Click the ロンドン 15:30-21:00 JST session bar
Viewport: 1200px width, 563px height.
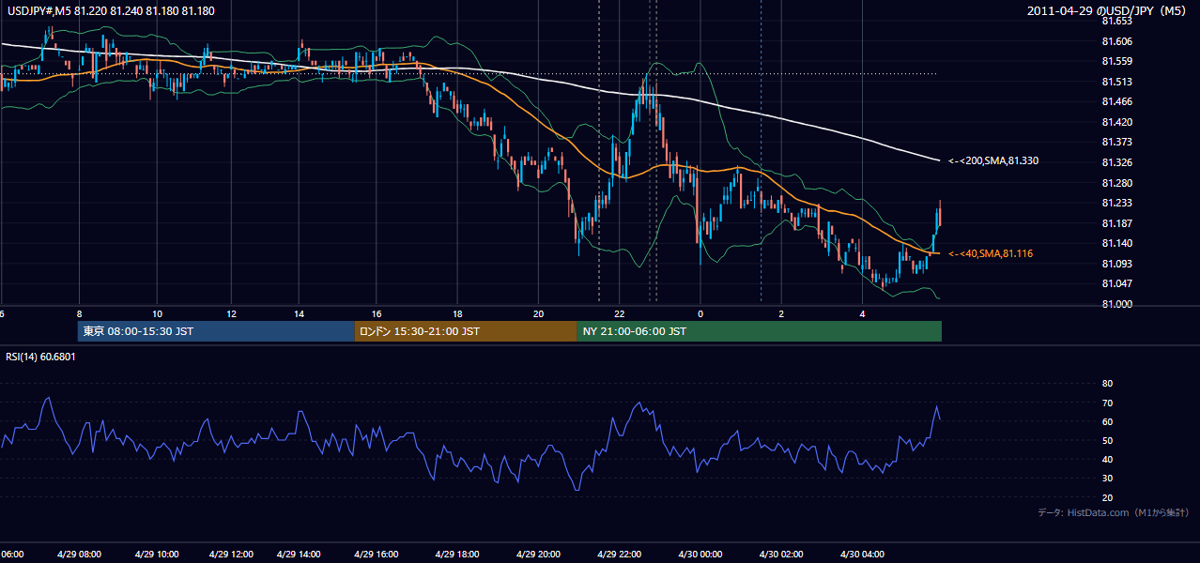(x=466, y=331)
